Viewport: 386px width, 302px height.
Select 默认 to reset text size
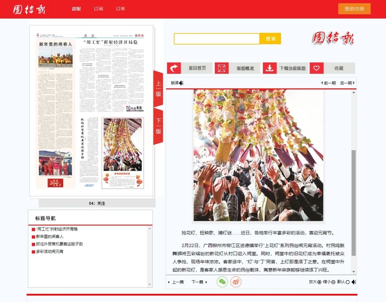pyautogui.click(x=347, y=282)
